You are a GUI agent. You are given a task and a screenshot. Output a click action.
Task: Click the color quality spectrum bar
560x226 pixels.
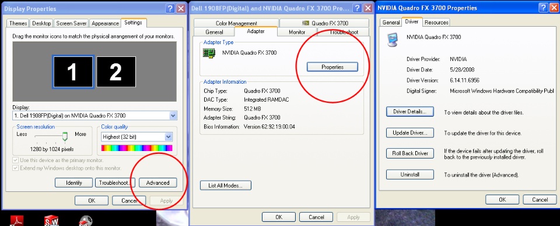point(136,148)
